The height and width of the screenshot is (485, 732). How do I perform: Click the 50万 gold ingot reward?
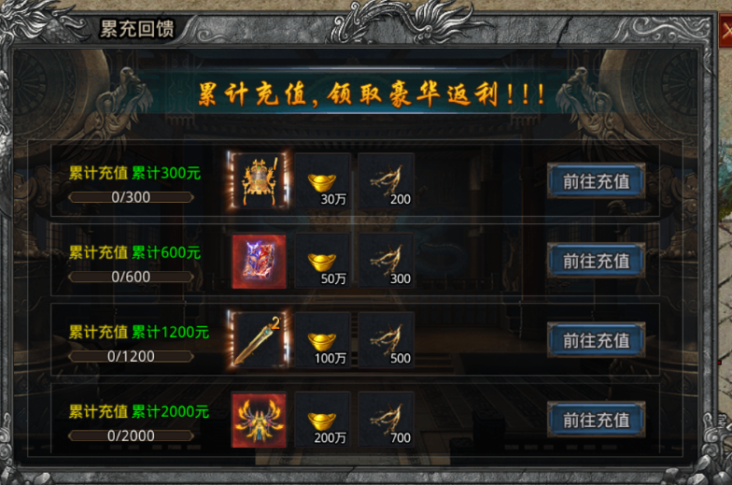pos(323,262)
